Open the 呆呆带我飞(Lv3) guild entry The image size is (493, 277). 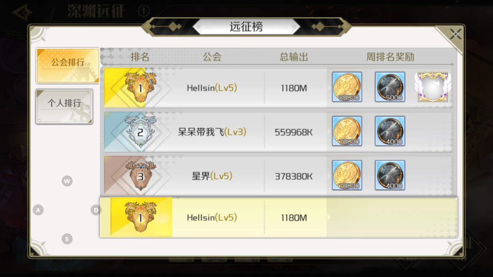coord(212,132)
